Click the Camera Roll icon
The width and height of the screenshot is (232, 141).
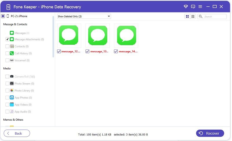coord(12,77)
